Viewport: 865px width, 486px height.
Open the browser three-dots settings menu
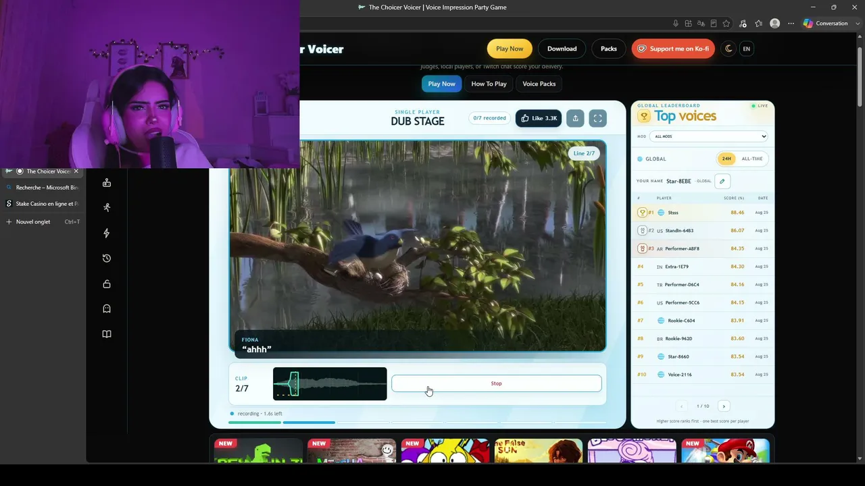(x=791, y=24)
